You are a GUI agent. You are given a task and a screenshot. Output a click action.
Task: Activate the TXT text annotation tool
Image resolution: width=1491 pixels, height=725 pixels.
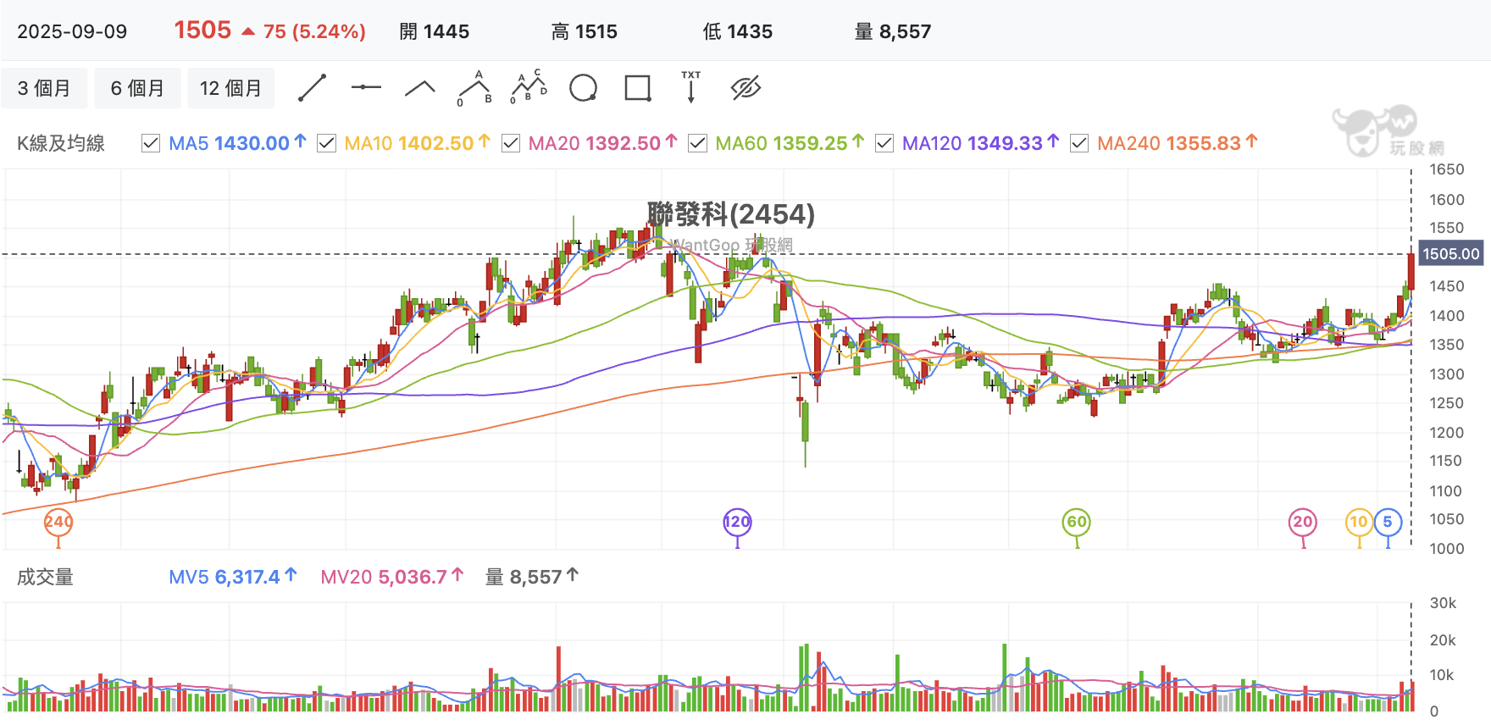(x=691, y=87)
